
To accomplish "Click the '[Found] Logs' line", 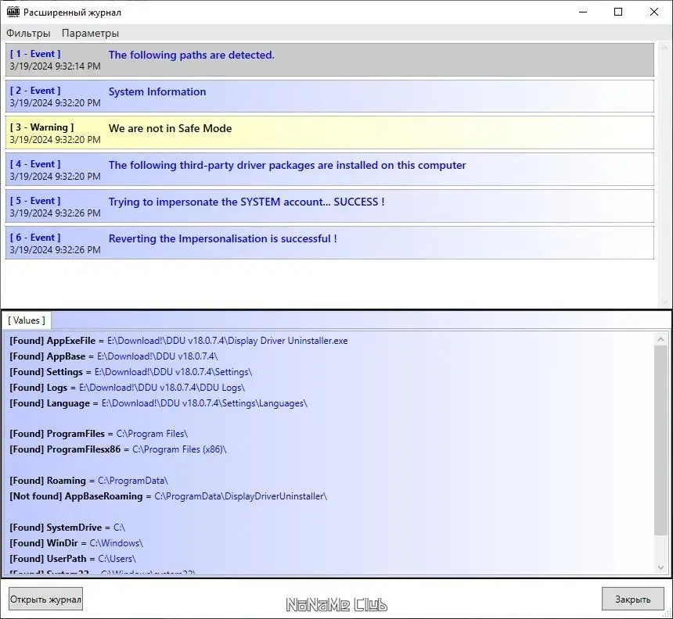I will [128, 388].
